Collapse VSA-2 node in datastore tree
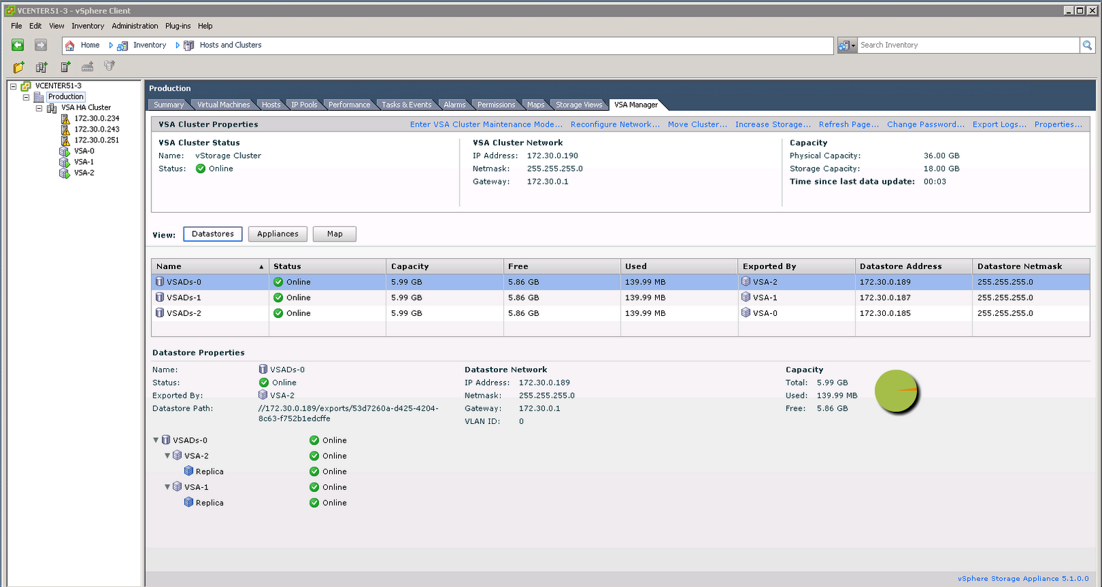This screenshot has height=587, width=1102. [167, 456]
